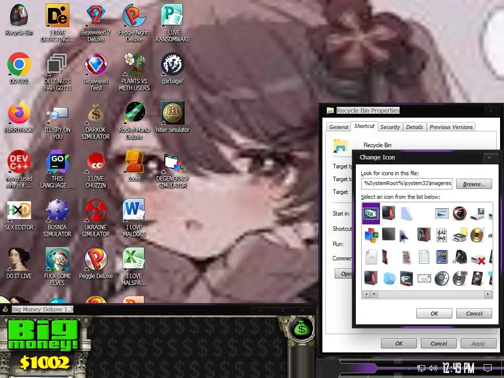504x378 pixels.
Task: Select the lined text document icon in list
Action: (424, 257)
